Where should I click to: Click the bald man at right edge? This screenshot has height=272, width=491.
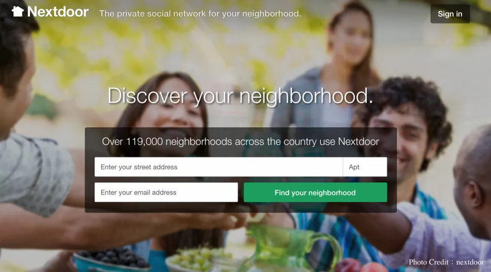pyautogui.click(x=471, y=182)
